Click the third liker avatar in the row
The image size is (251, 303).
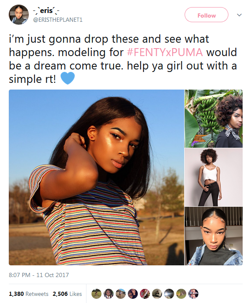click(x=121, y=294)
